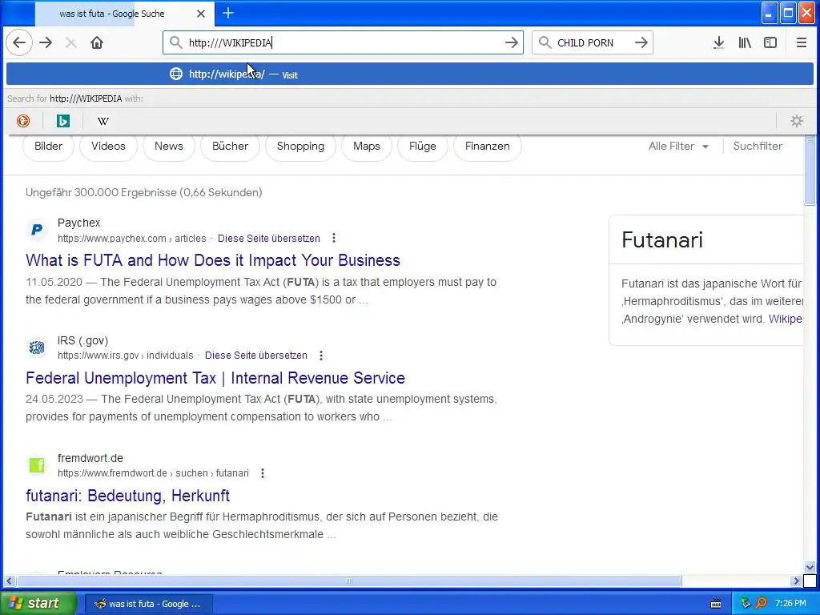The height and width of the screenshot is (615, 820).
Task: Open the hamburger application menu
Action: point(801,43)
